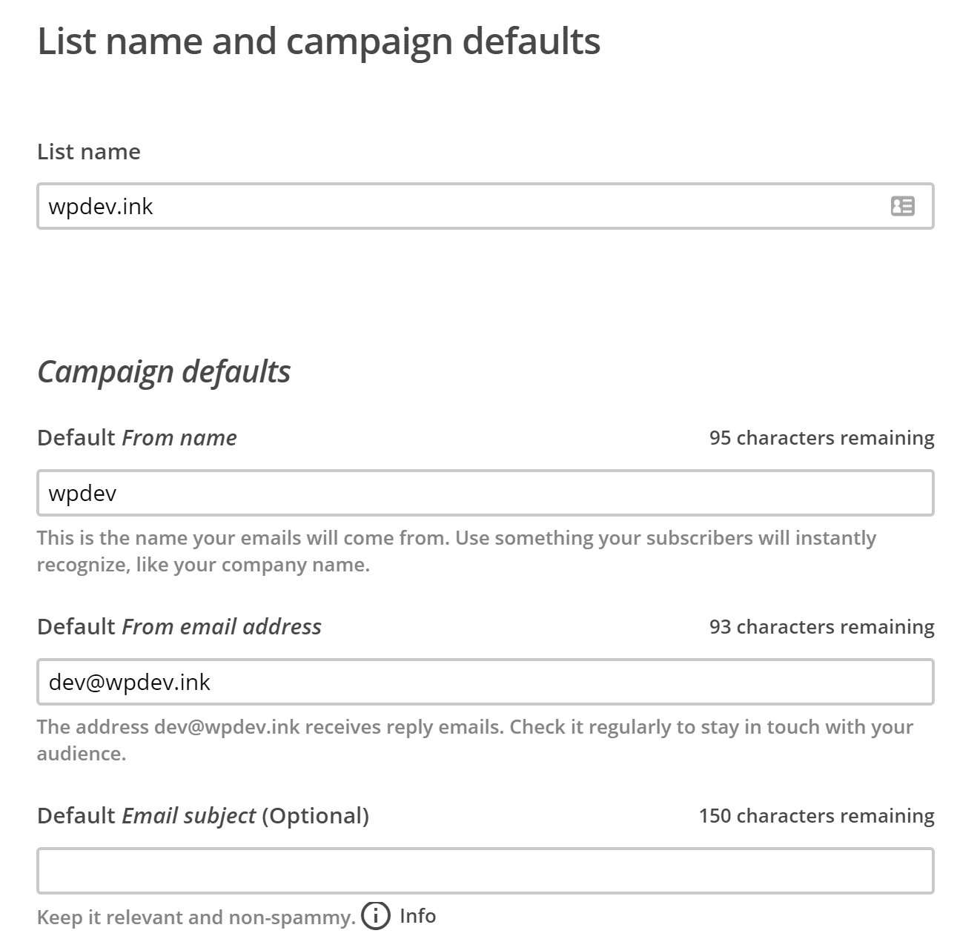
Task: Click the "List name" field label
Action: (89, 152)
